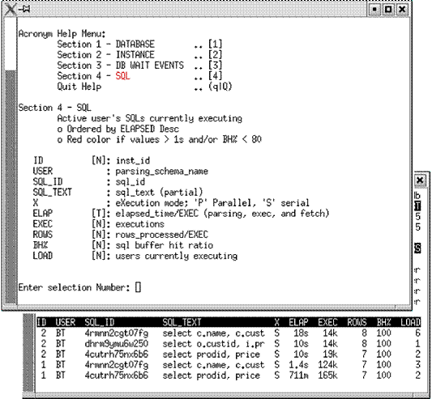Click the lower terminal's left scrollbar
This screenshot has width=432, height=399.
point(28,354)
